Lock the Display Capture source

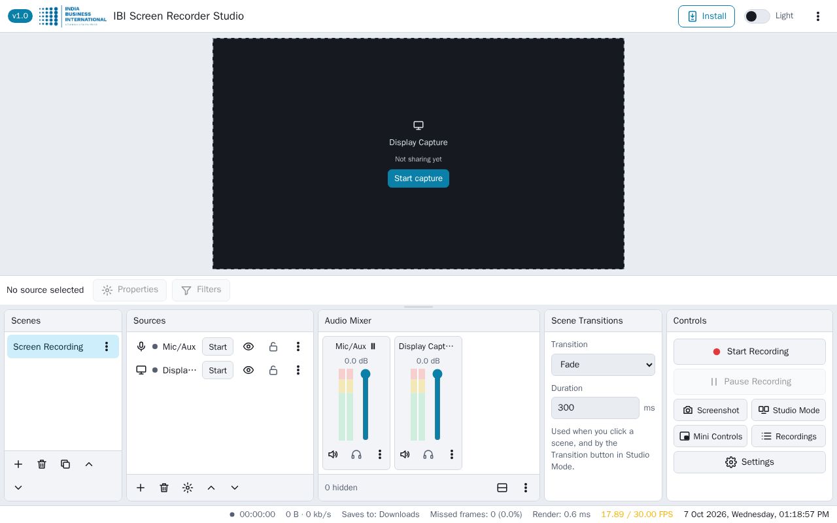[273, 370]
